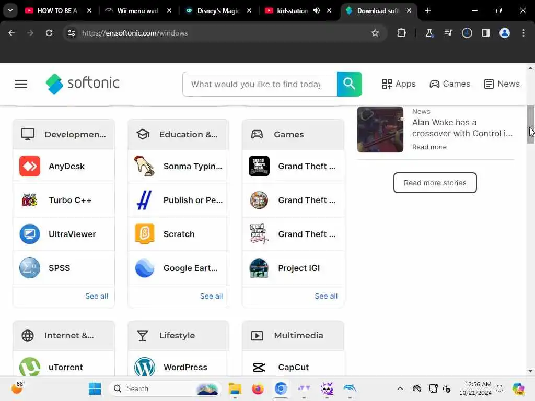Image resolution: width=535 pixels, height=401 pixels.
Task: Read more on the Alan Wake article
Action: [x=429, y=147]
